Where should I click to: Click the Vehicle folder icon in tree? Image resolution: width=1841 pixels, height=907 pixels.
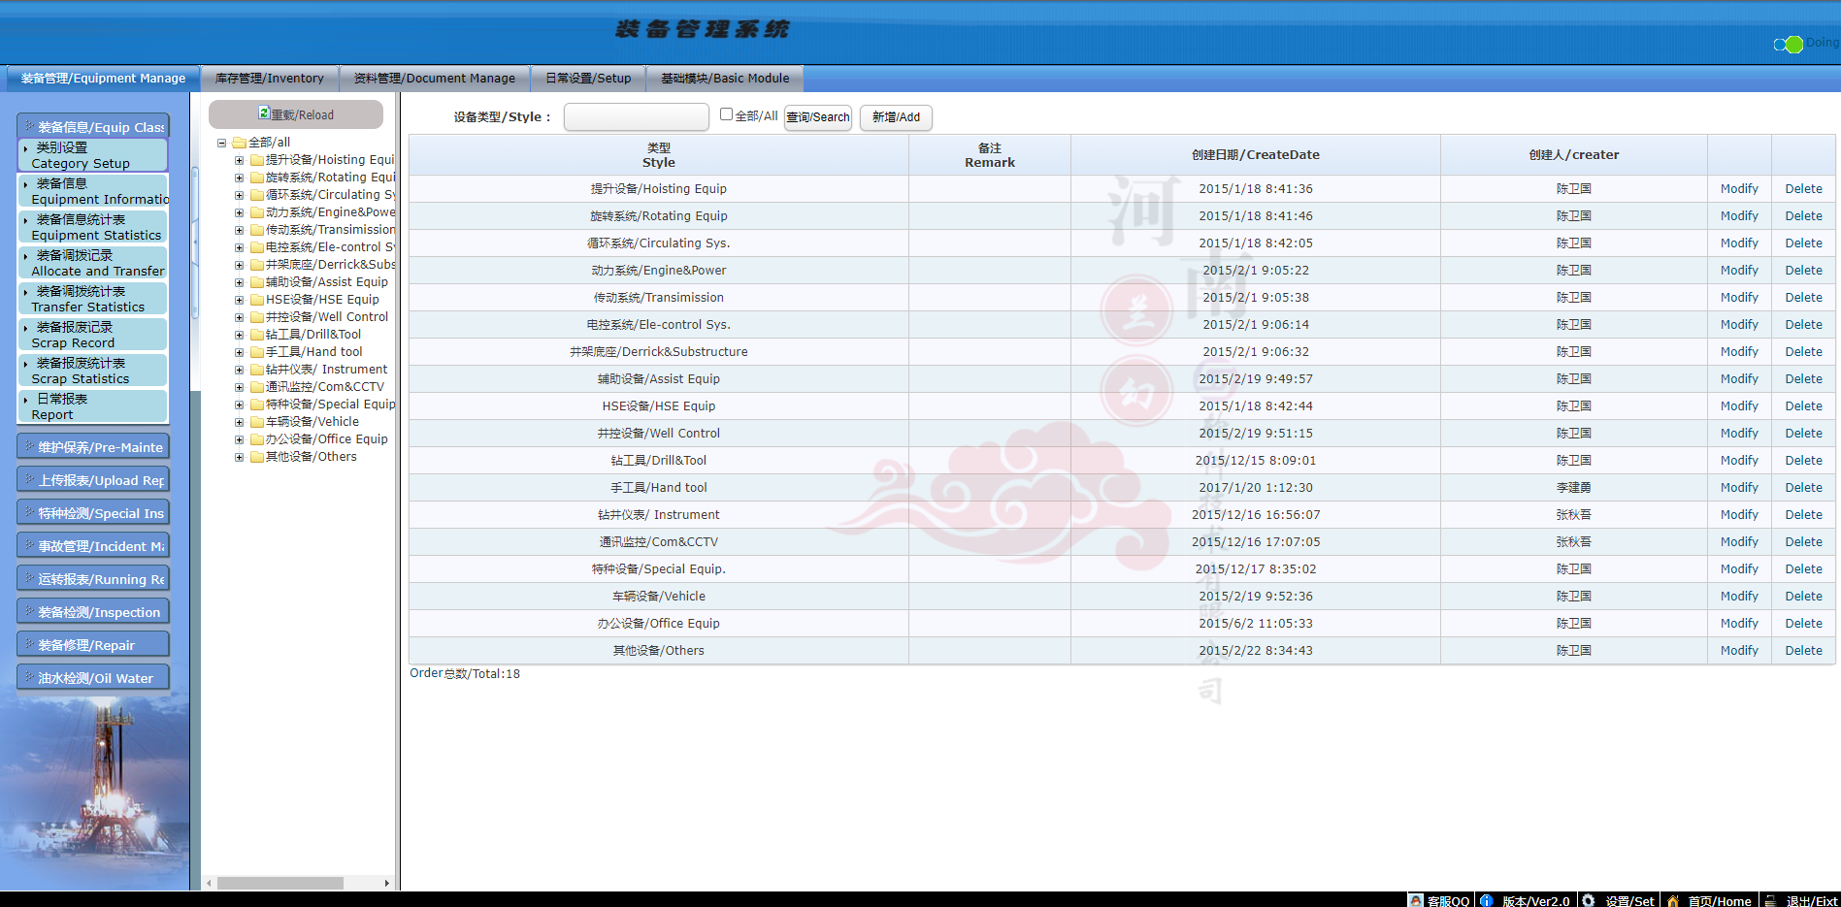tap(257, 422)
